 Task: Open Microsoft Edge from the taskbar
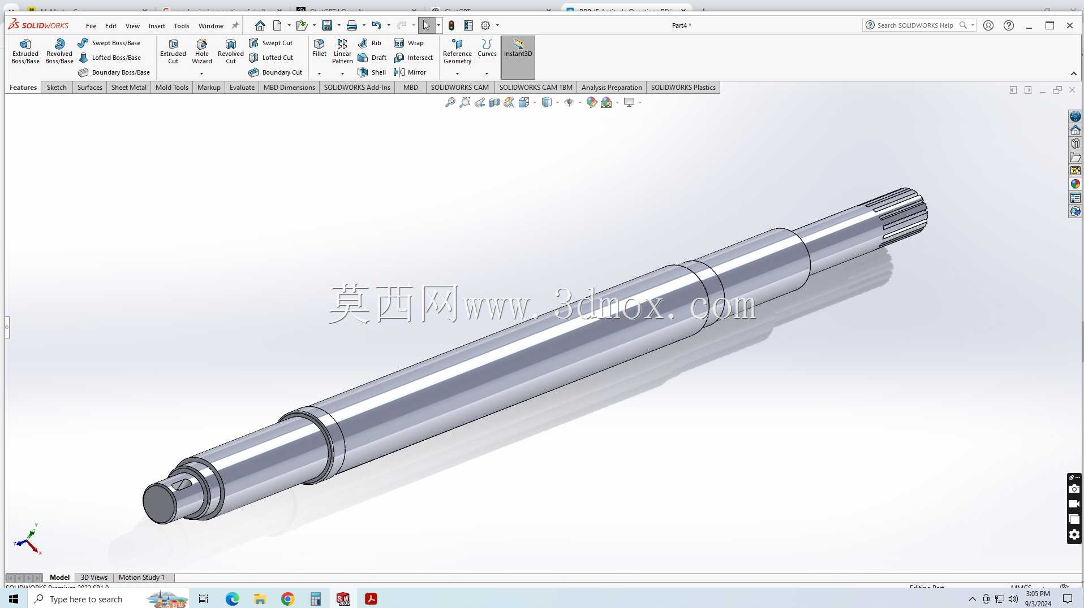pyautogui.click(x=233, y=599)
